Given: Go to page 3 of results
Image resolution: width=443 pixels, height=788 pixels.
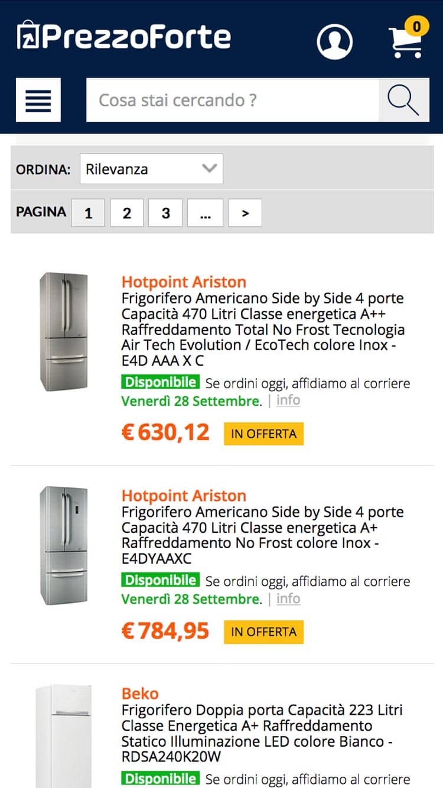Looking at the screenshot, I should 165,213.
